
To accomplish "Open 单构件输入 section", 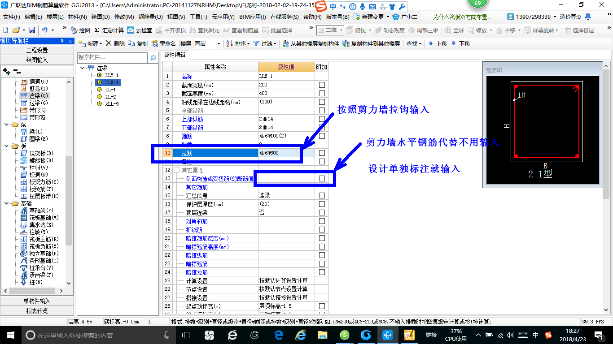I will (37, 301).
